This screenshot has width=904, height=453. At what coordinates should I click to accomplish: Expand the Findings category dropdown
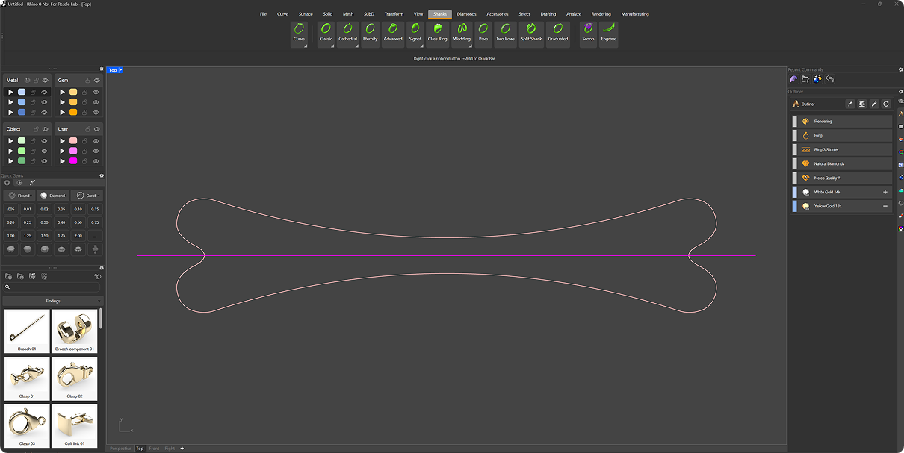point(53,301)
